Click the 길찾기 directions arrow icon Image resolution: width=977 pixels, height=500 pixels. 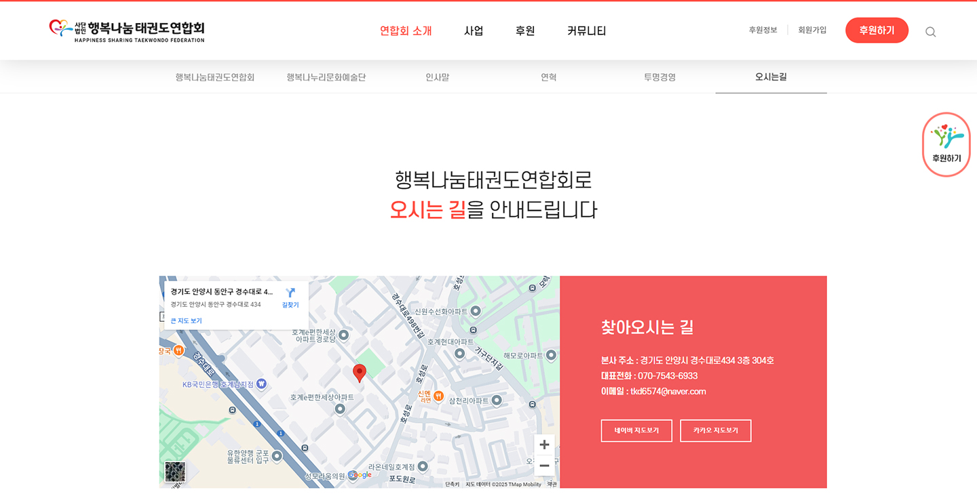click(290, 293)
